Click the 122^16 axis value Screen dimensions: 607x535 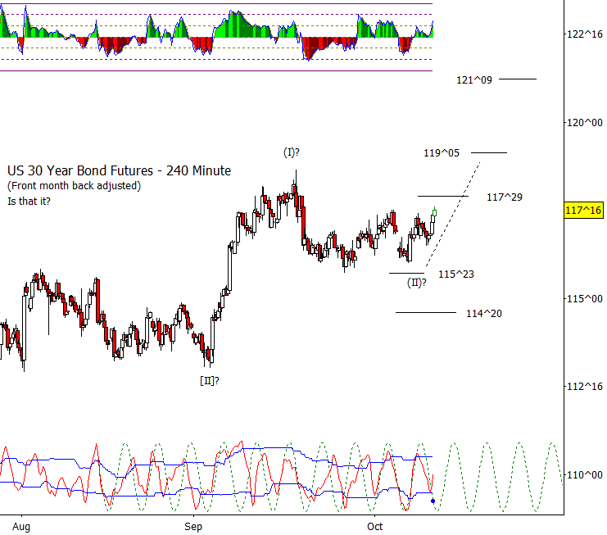585,34
